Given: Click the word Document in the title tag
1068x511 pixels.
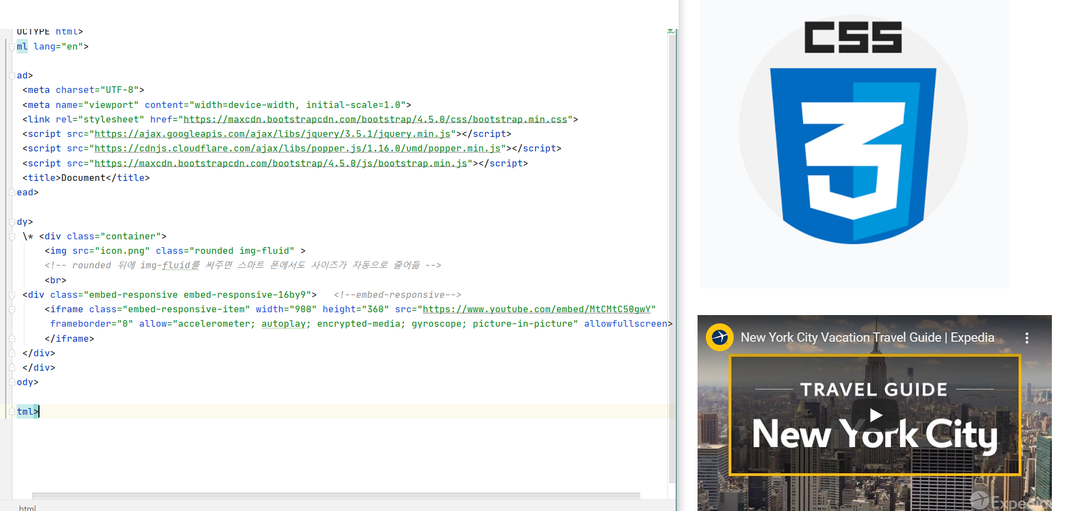Looking at the screenshot, I should (83, 178).
